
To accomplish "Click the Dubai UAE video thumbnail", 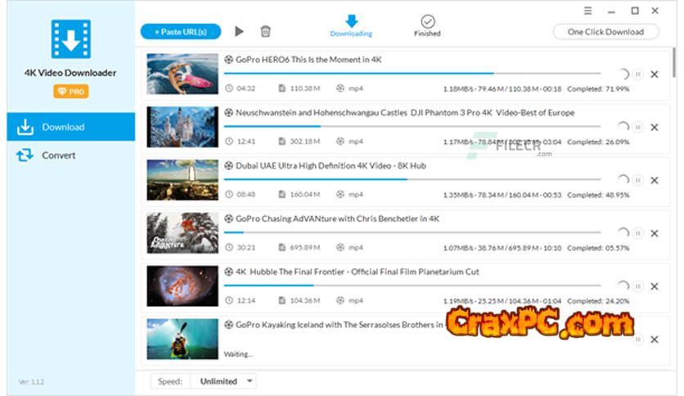I will [x=182, y=180].
